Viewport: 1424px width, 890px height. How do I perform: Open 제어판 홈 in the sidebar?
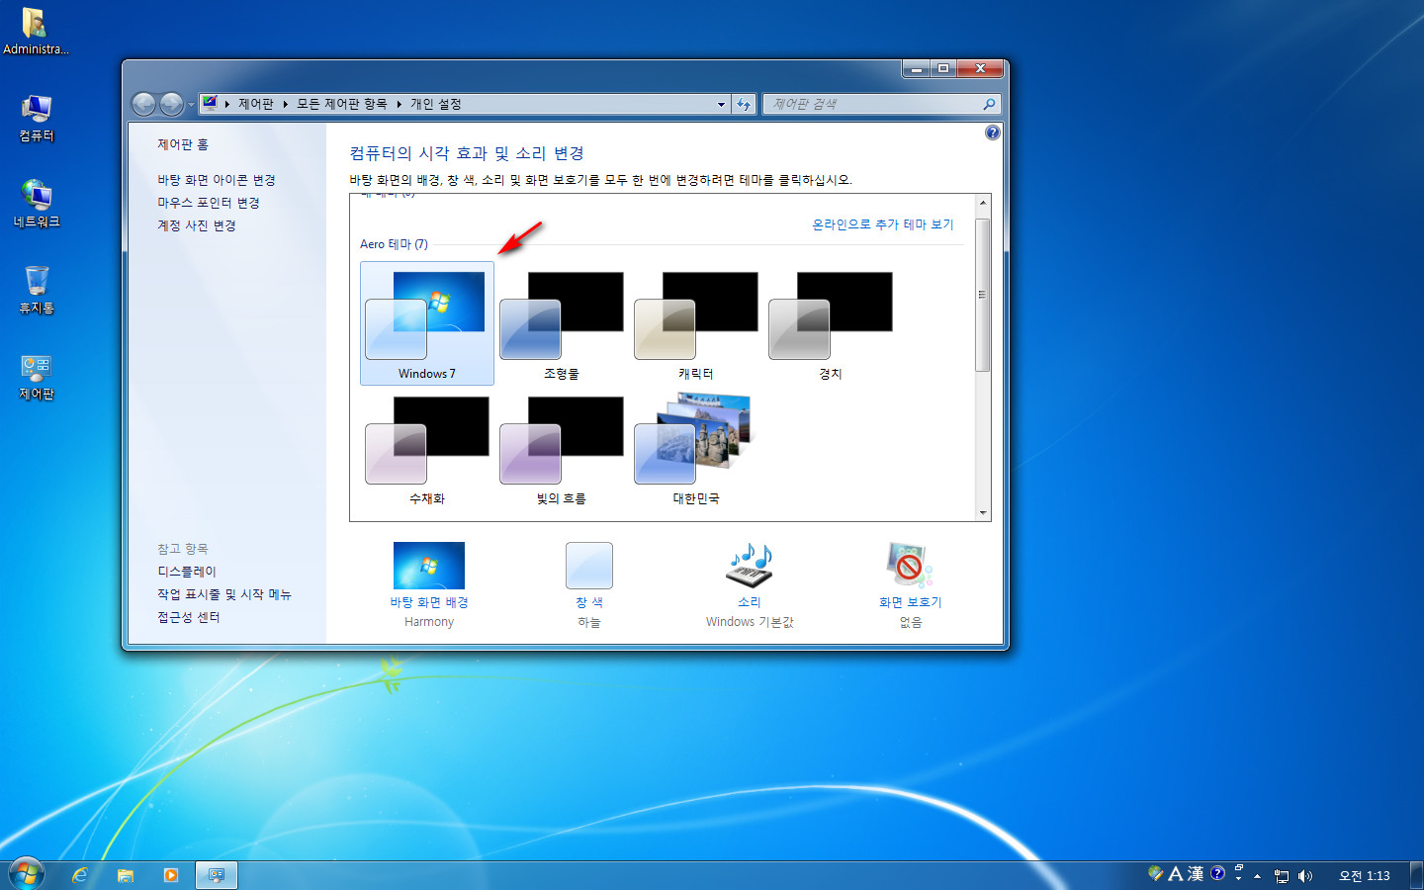[x=183, y=144]
